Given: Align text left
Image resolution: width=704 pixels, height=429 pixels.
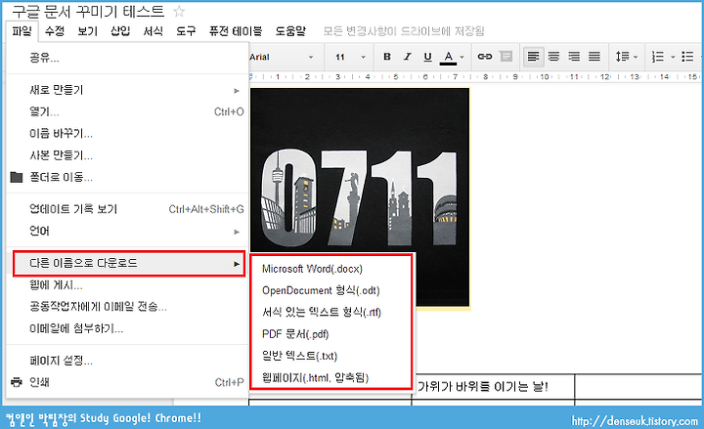Looking at the screenshot, I should click(x=534, y=57).
